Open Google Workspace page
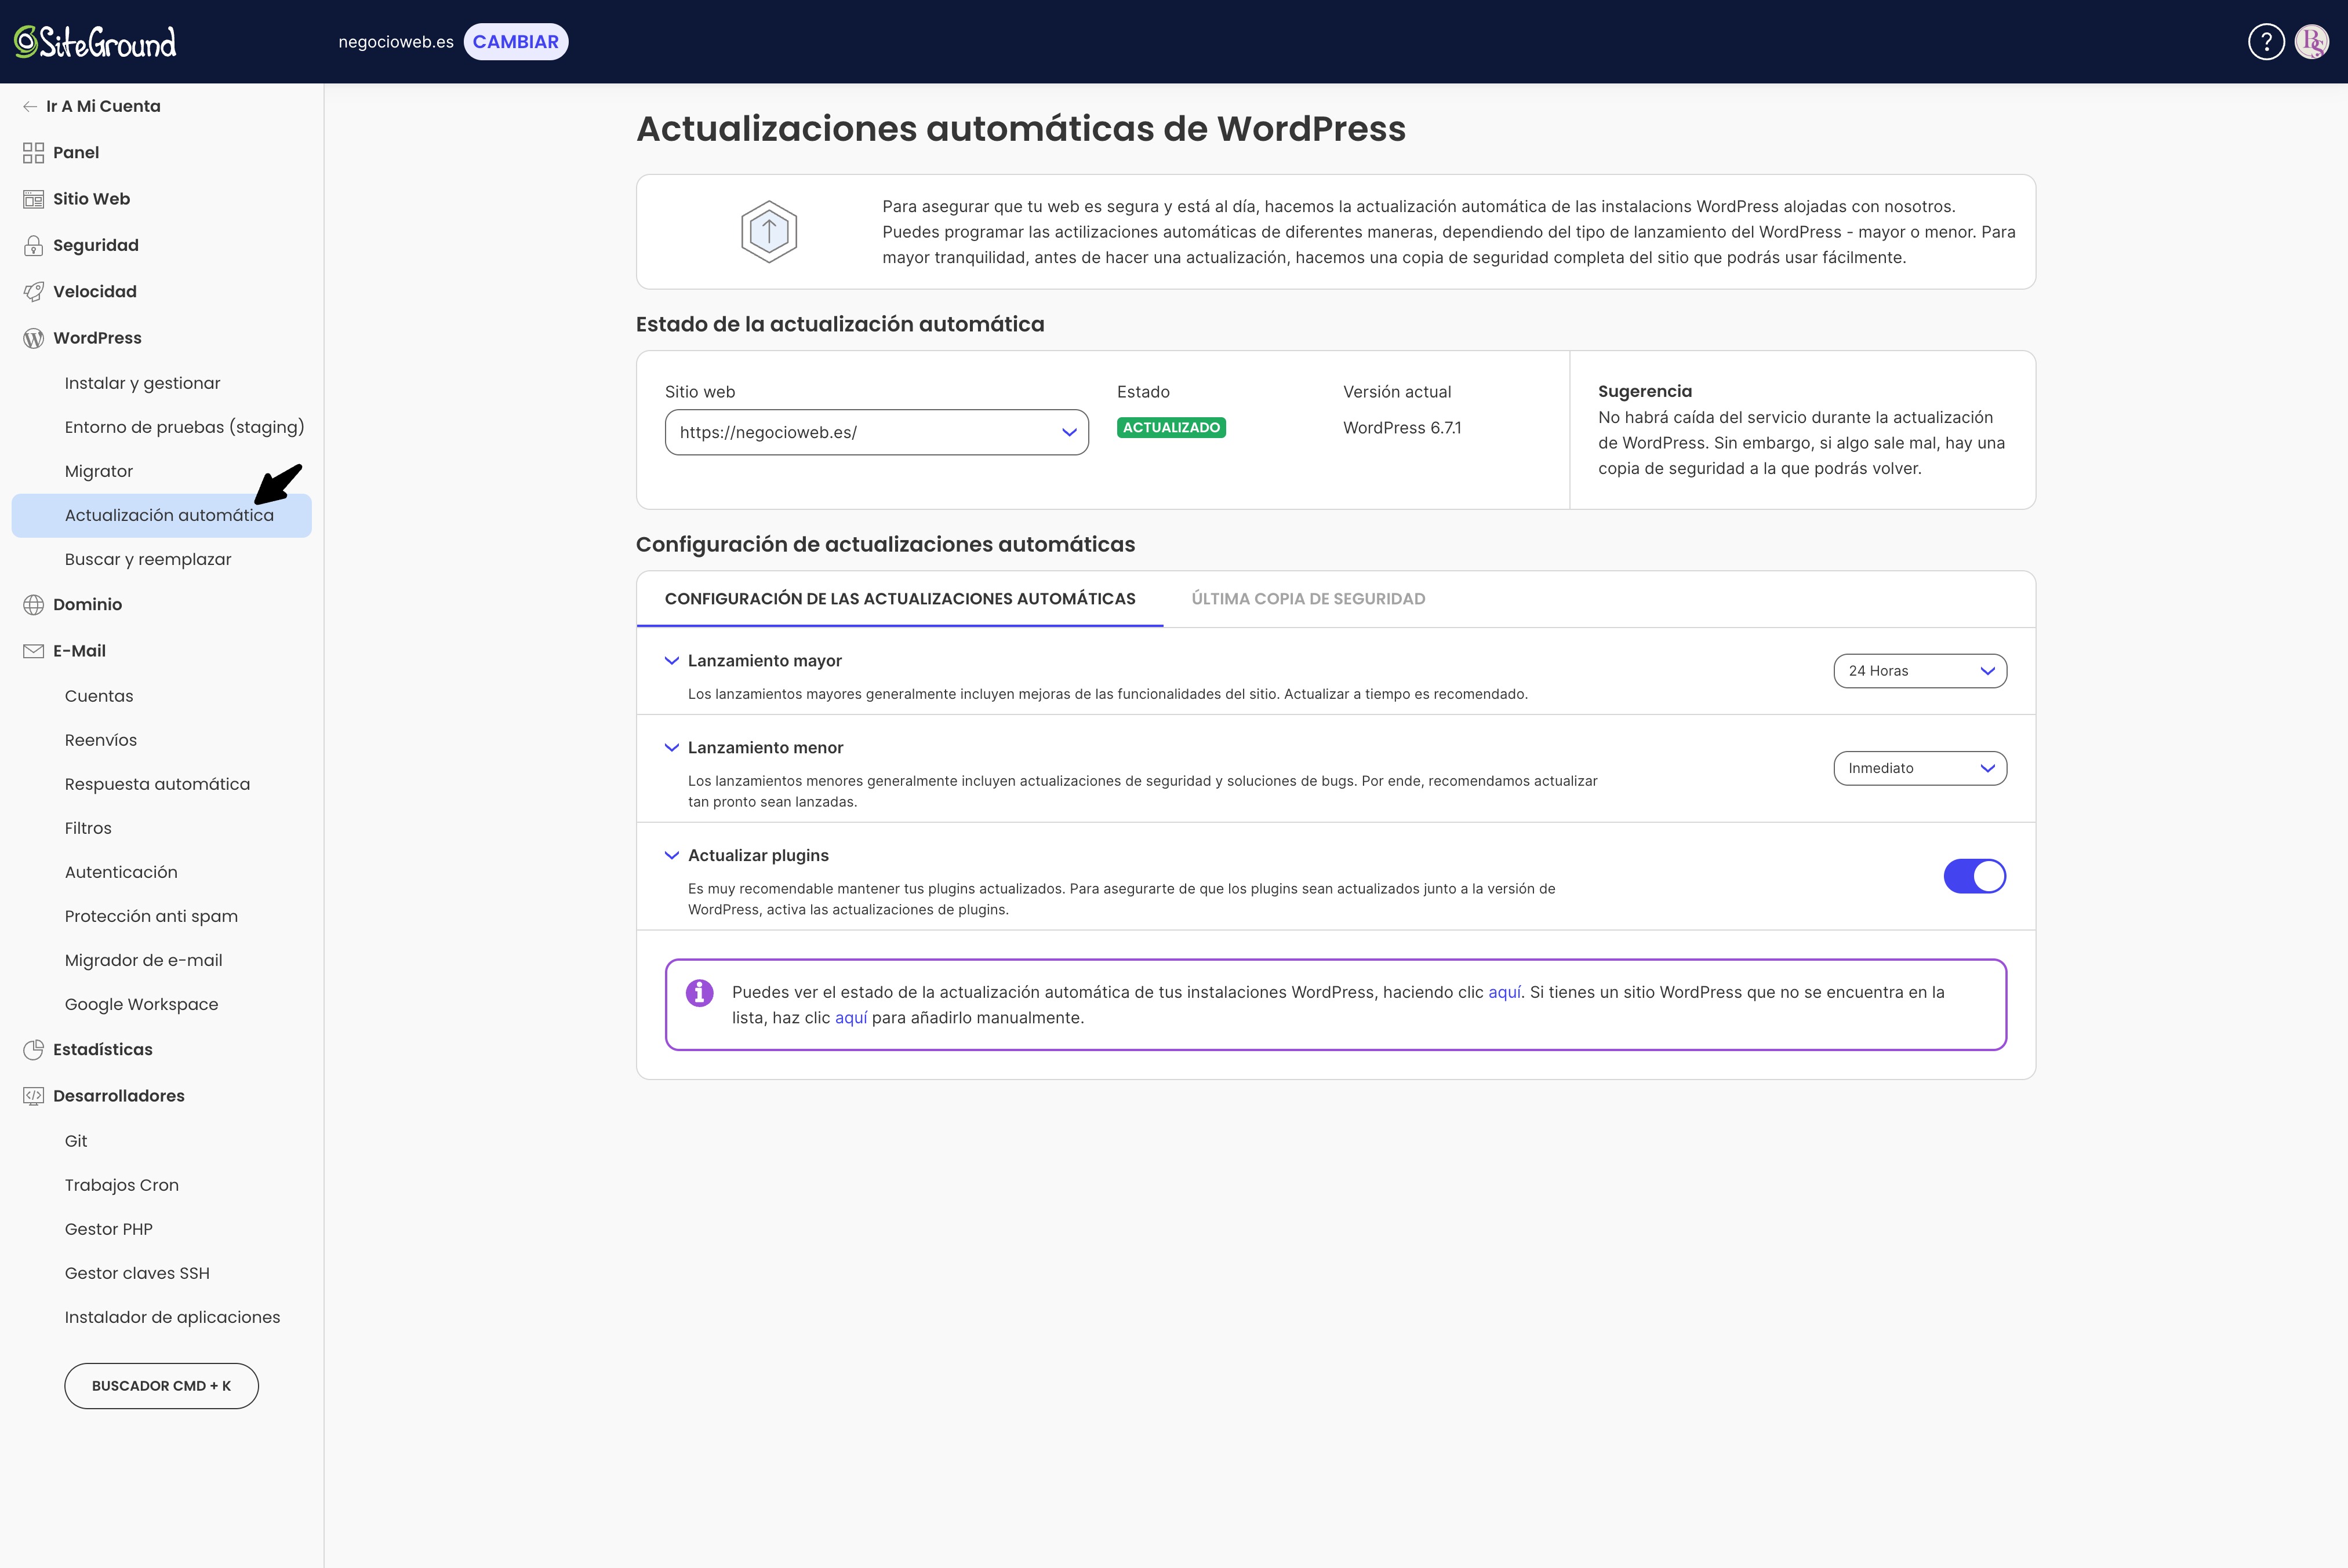Image resolution: width=2348 pixels, height=1568 pixels. [141, 1004]
